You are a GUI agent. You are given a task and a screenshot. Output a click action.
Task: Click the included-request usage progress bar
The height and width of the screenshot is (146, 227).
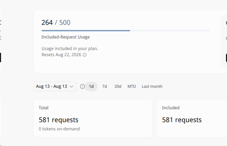[126, 31]
